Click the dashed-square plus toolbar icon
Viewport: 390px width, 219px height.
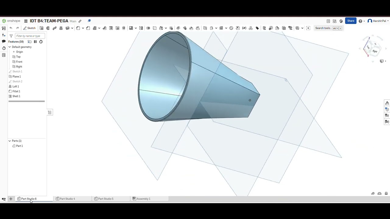[x=308, y=28]
